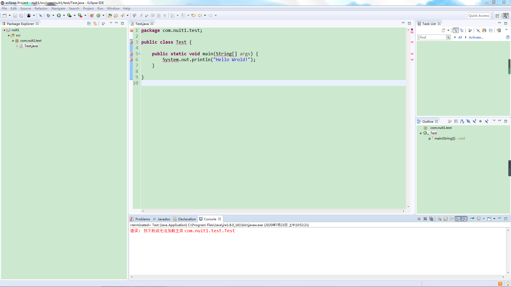This screenshot has height=287, width=511.
Task: Collapse the nuit1 project node
Action: [4, 30]
